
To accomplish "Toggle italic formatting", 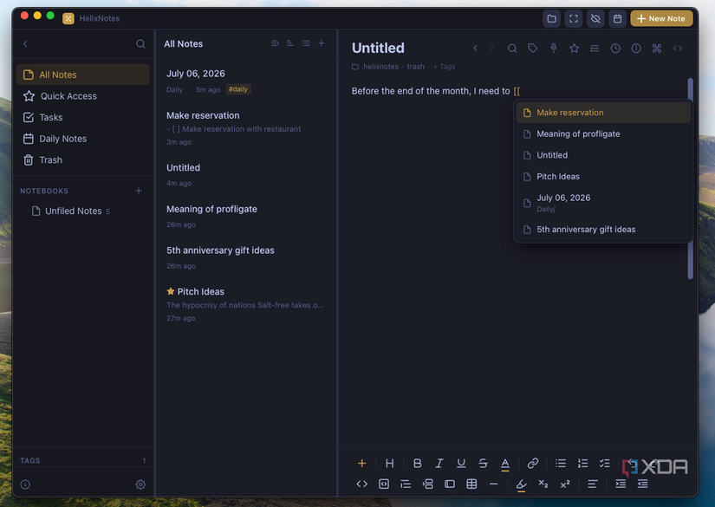I will tap(439, 463).
